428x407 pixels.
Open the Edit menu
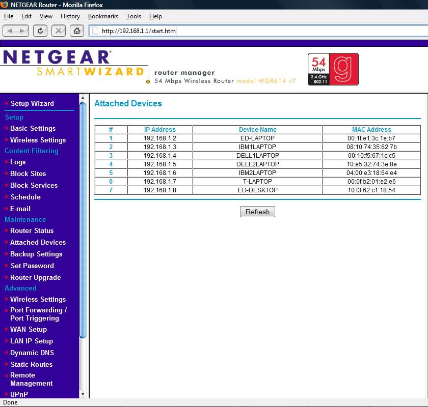click(x=26, y=16)
